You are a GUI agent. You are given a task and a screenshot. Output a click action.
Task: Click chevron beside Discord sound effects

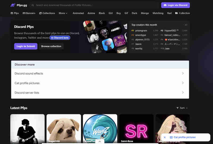tap(183, 73)
